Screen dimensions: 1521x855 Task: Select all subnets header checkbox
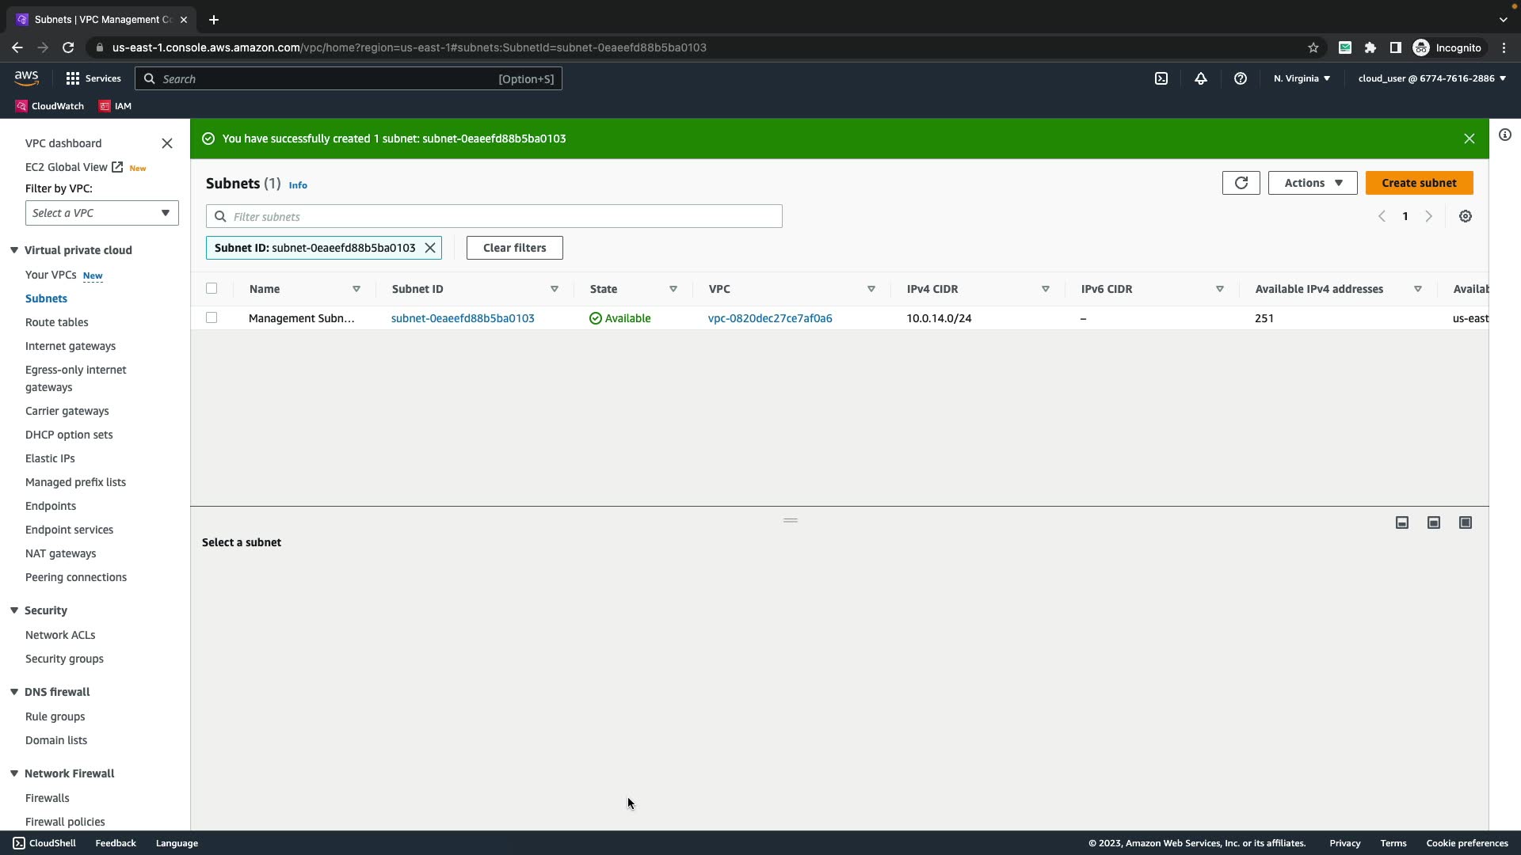pyautogui.click(x=212, y=288)
